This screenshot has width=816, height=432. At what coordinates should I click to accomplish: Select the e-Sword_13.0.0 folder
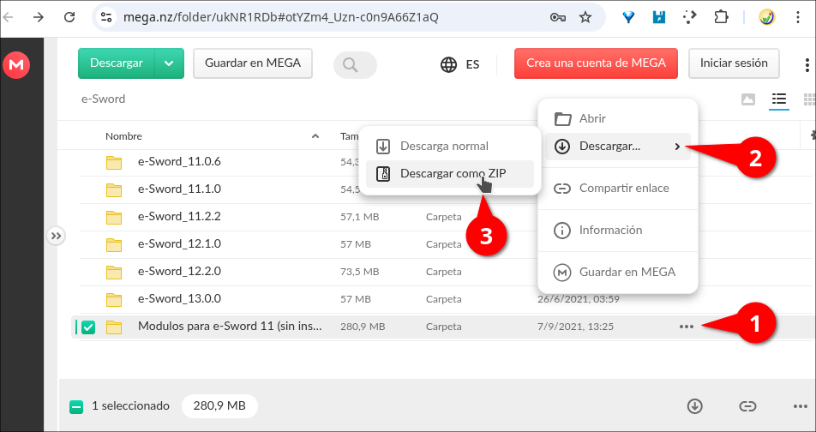pos(179,299)
